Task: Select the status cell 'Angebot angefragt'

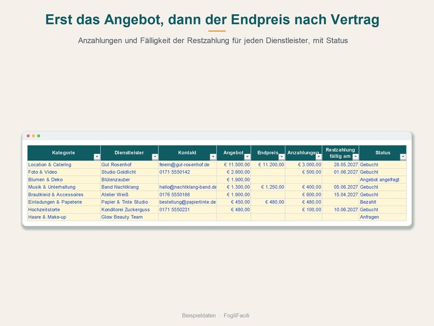Action: tap(383, 179)
